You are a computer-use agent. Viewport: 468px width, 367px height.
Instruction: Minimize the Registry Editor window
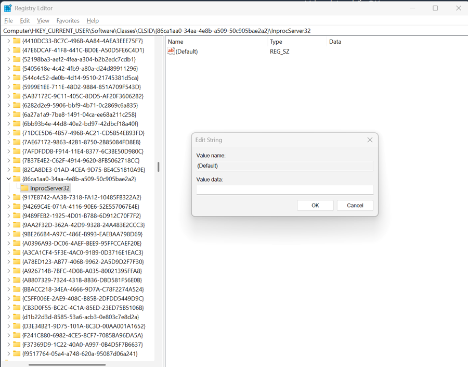[x=412, y=8]
